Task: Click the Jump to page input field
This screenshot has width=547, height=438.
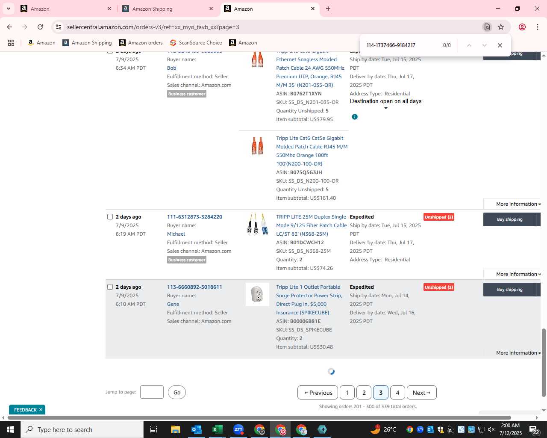Action: coord(152,392)
